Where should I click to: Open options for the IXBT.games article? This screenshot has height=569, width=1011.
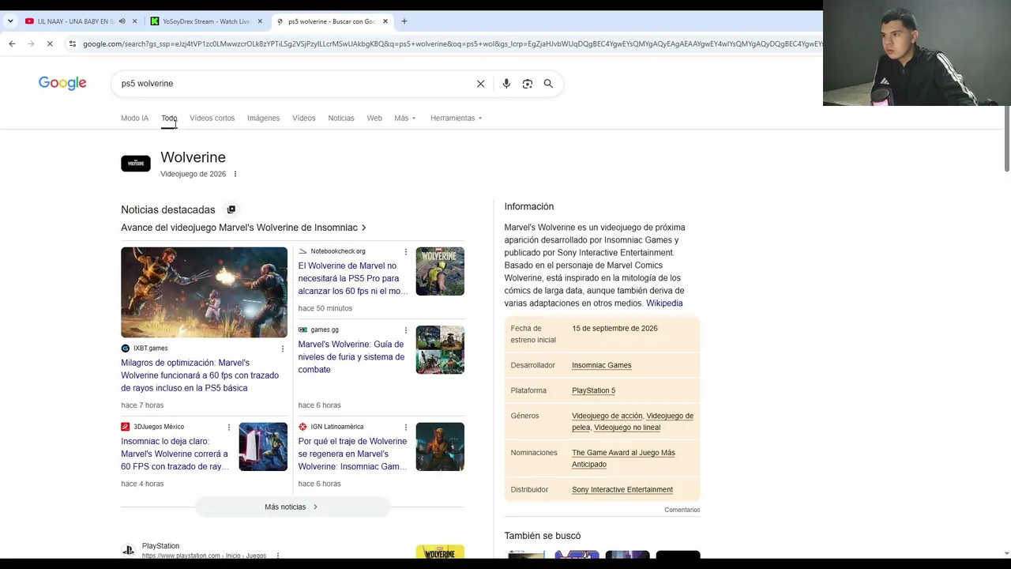click(x=282, y=349)
